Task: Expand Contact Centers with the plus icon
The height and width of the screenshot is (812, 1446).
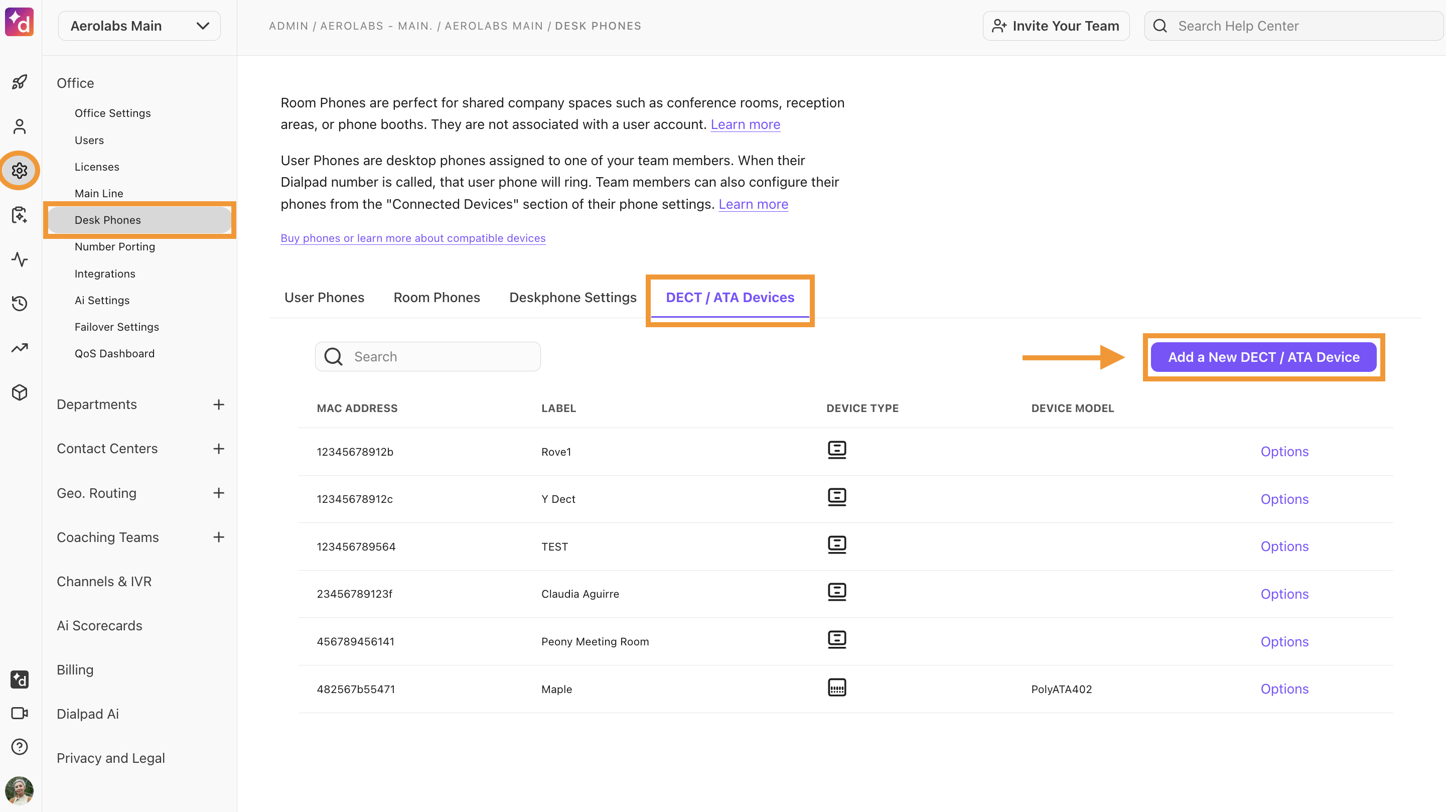Action: click(x=219, y=449)
